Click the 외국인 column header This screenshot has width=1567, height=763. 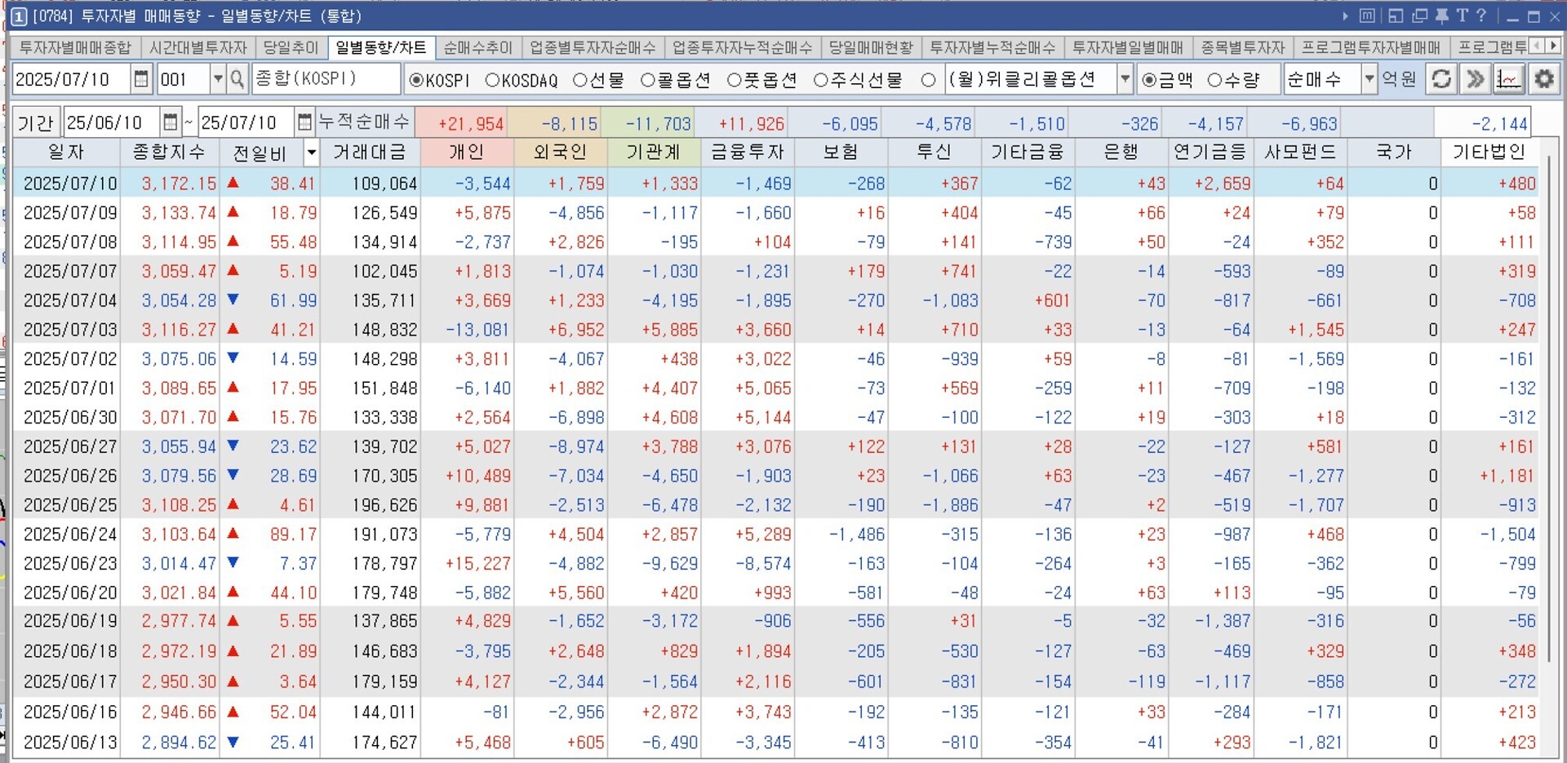click(561, 152)
